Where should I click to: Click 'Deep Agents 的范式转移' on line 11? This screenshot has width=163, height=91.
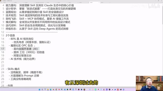coord(54,29)
